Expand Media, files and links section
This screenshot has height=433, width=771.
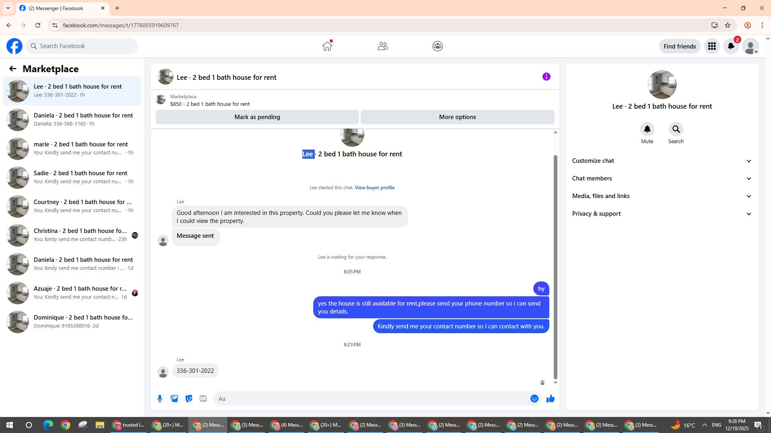[x=662, y=196]
